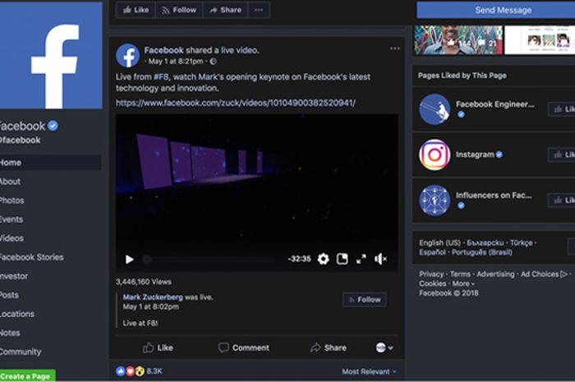Follow the Facebook page from top bar

click(x=179, y=10)
